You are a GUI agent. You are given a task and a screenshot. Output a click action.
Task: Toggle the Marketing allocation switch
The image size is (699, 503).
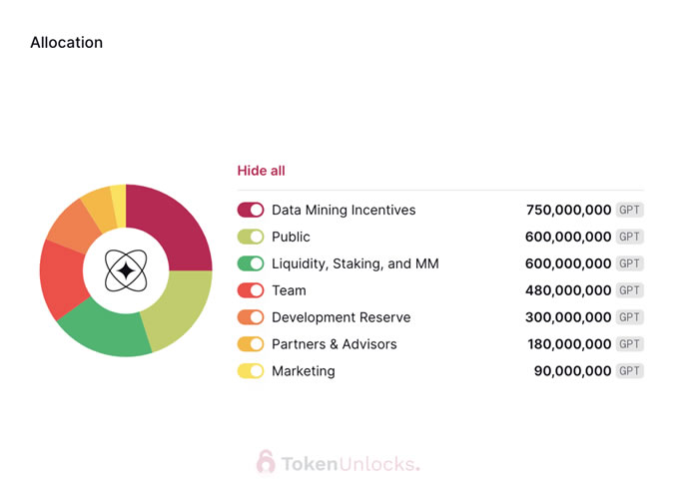pos(251,371)
